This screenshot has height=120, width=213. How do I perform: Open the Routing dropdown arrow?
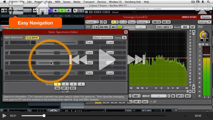(x=149, y=22)
